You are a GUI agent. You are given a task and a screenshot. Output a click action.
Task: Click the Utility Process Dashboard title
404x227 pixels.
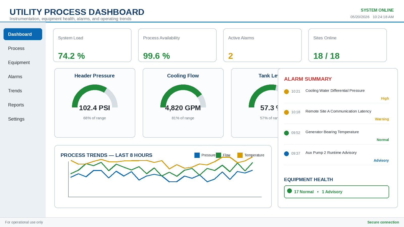(x=77, y=12)
